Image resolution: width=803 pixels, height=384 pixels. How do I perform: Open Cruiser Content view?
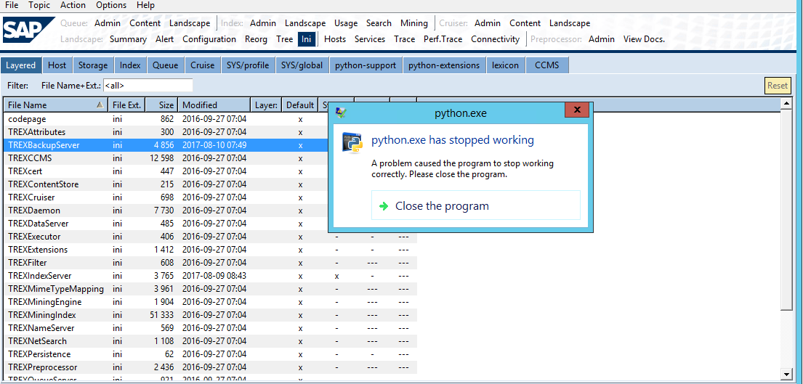(525, 23)
